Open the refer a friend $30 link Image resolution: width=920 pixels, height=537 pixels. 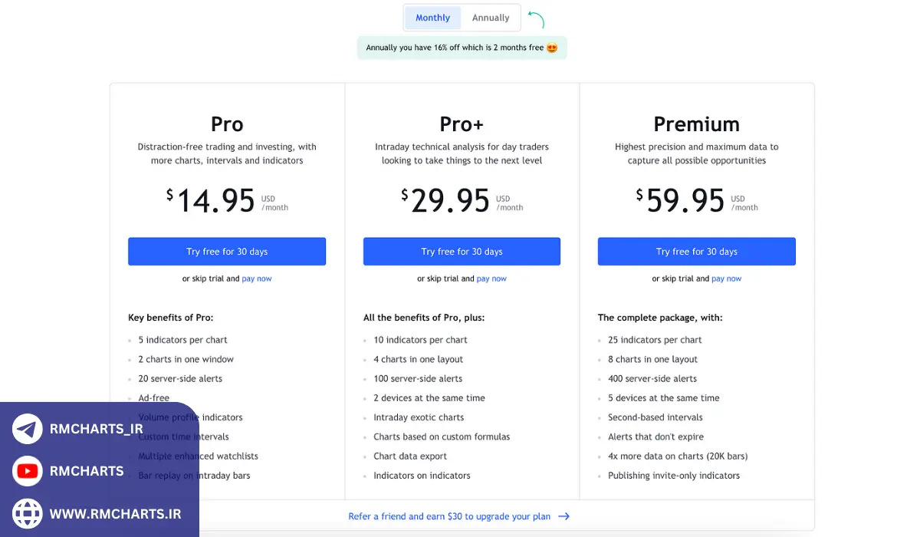pyautogui.click(x=449, y=517)
